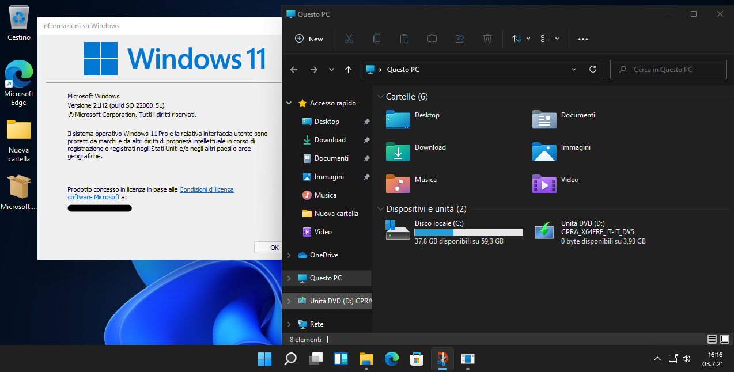This screenshot has width=734, height=372.
Task: Select Documenti in the sidebar
Action: (331, 158)
